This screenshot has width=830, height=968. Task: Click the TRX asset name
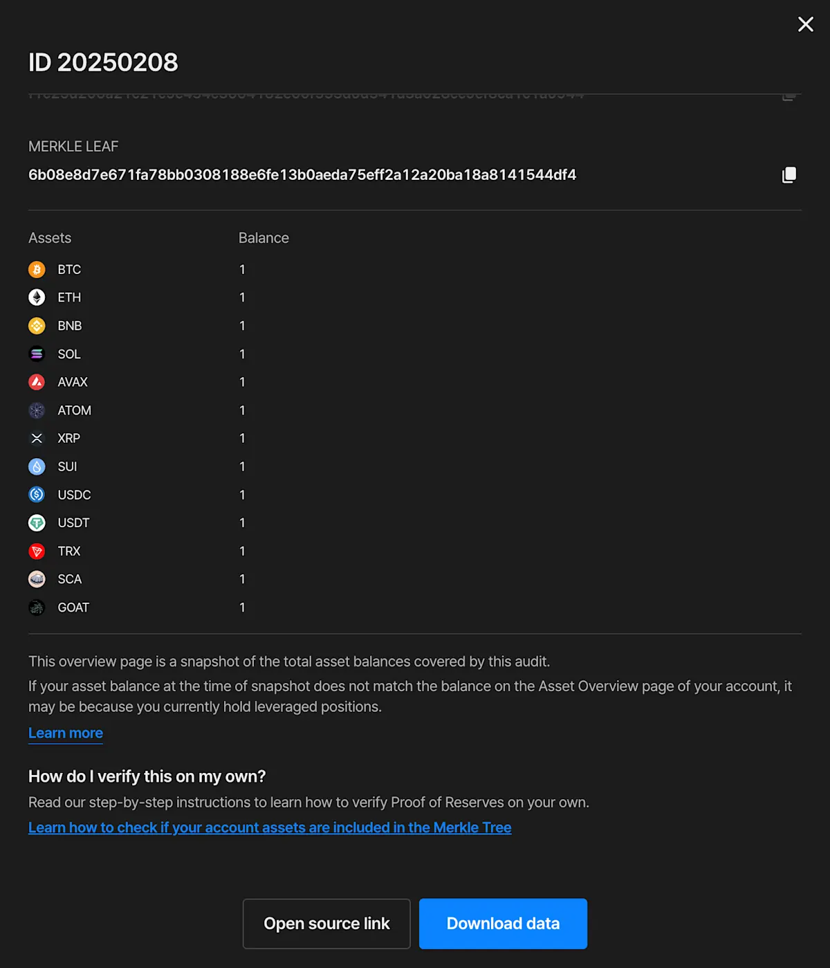[69, 551]
